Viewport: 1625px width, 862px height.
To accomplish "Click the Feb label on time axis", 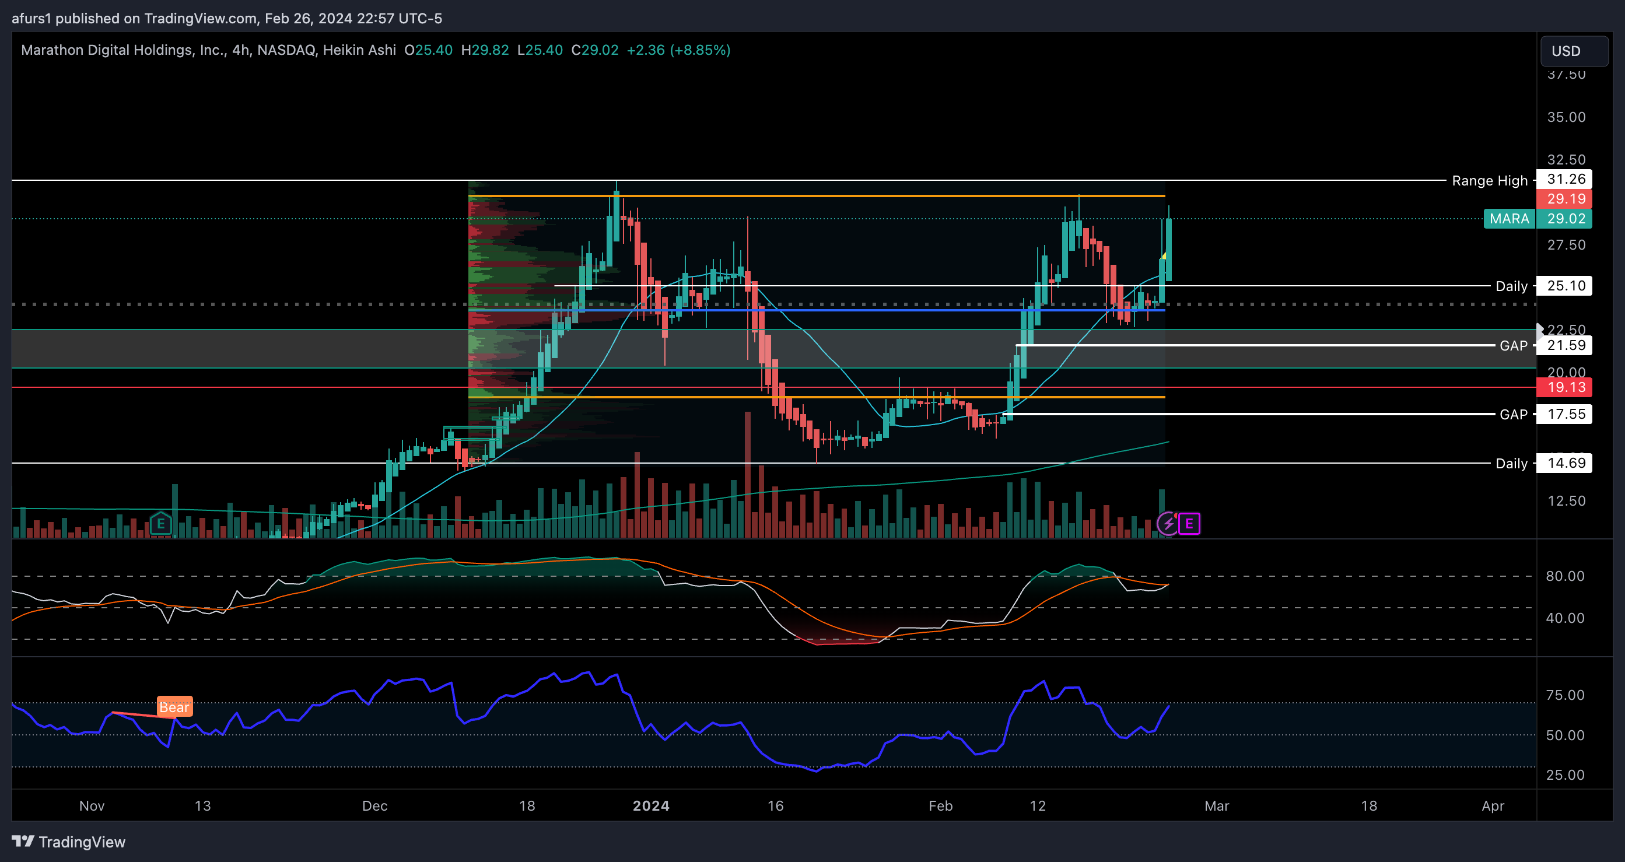I will pos(940,806).
